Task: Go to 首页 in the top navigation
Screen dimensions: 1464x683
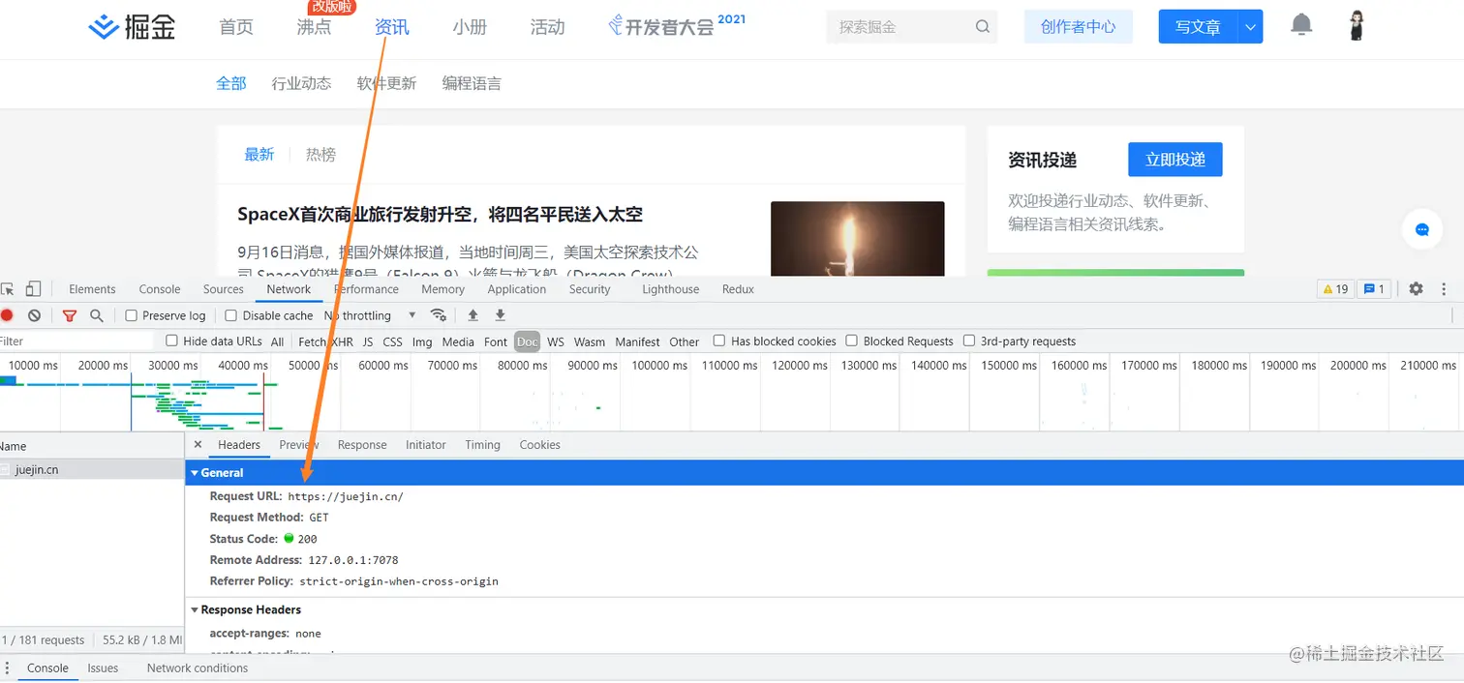Action: tap(236, 27)
